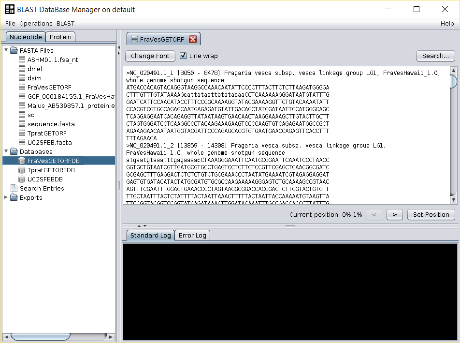Click the FASTA Files folder icon
460x343 pixels.
tap(14, 51)
